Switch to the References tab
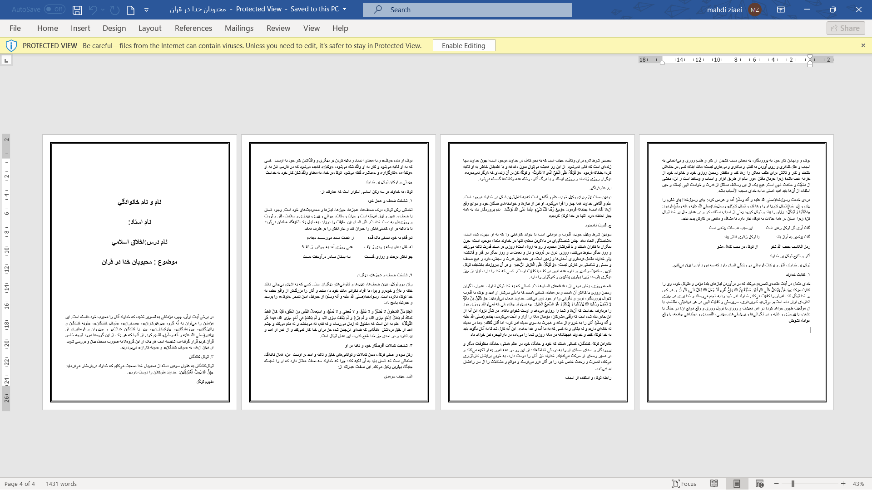The height and width of the screenshot is (490, 872). [193, 28]
